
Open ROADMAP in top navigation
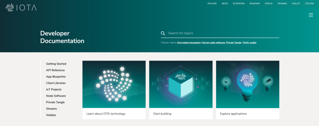tap(255, 4)
